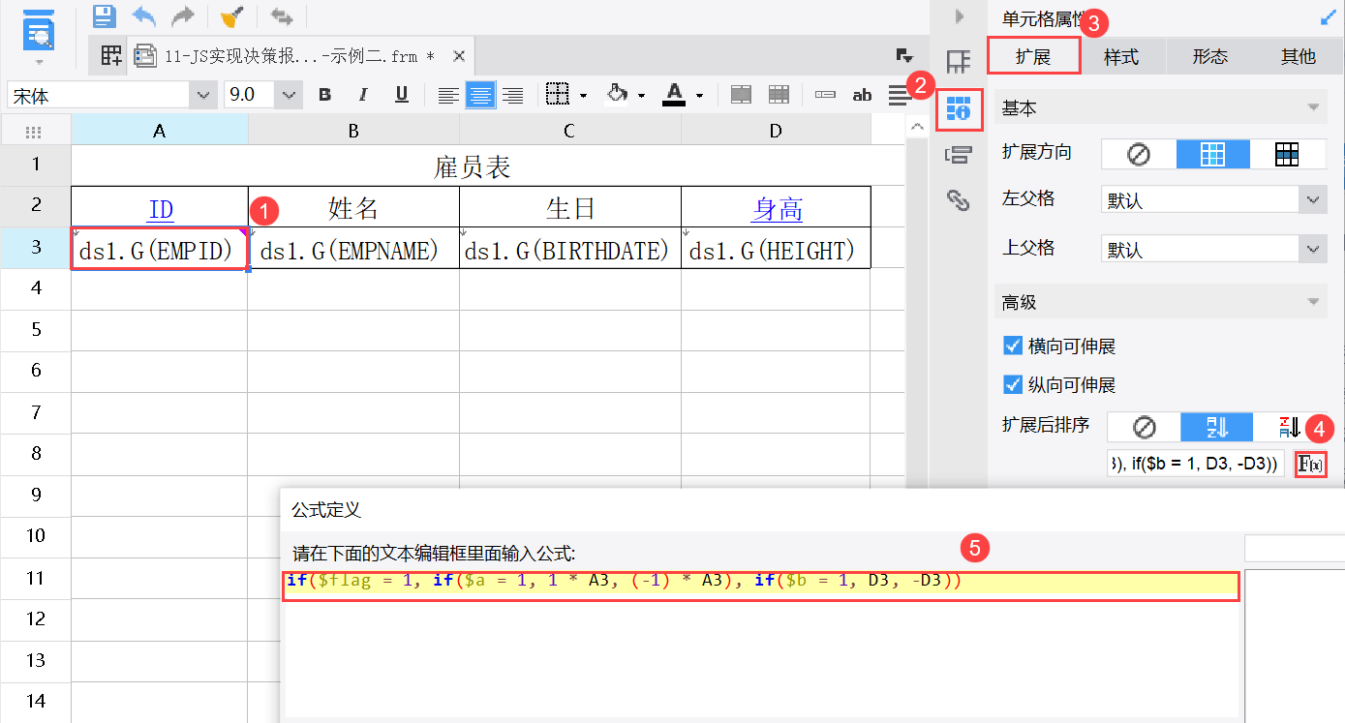The height and width of the screenshot is (723, 1345).
Task: Apply underline formatting
Action: point(402,95)
